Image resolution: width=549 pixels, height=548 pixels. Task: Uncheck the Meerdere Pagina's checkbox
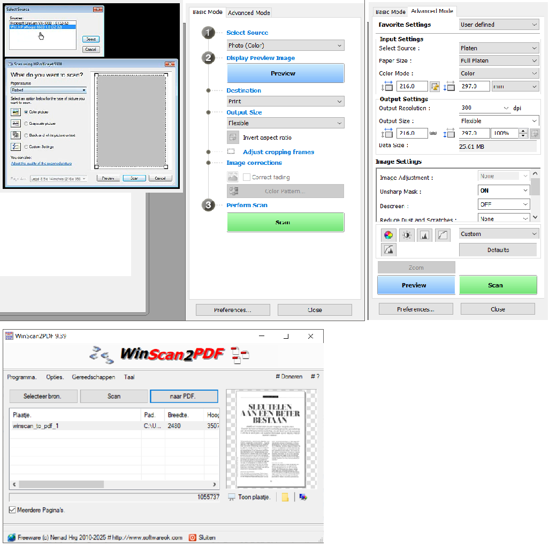[x=12, y=510]
